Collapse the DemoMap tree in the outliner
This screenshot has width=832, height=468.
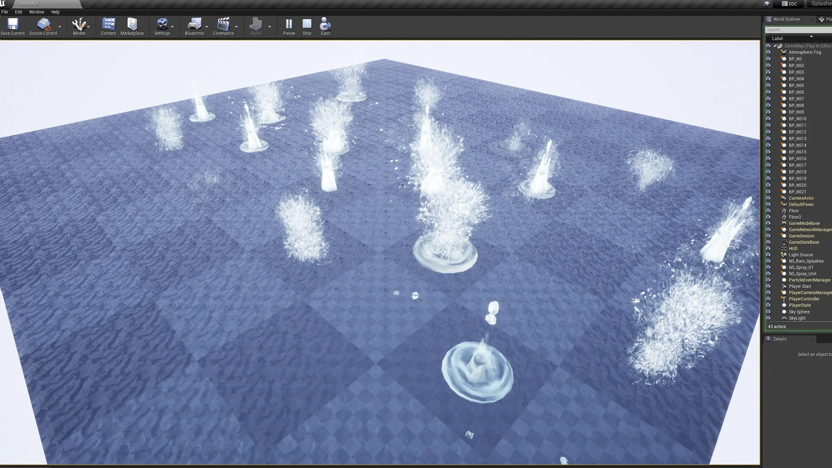775,46
